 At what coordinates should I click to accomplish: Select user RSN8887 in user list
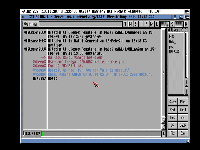pyautogui.click(x=174, y=52)
